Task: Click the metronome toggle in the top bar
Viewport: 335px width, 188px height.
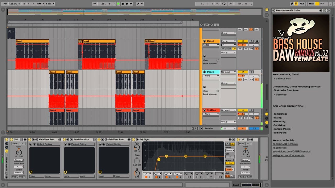Action: tap(39, 4)
